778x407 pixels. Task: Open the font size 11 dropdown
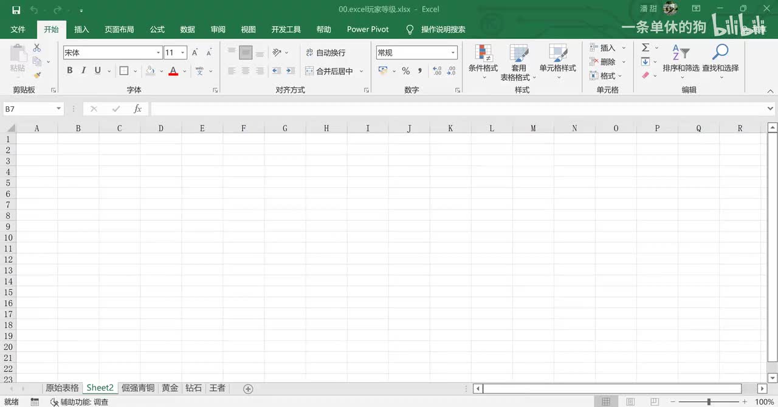pyautogui.click(x=182, y=53)
